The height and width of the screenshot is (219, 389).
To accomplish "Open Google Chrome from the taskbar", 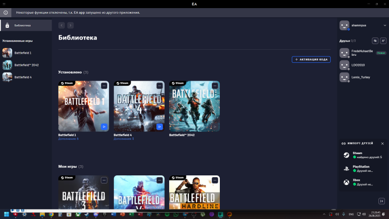I will click(x=51, y=214).
